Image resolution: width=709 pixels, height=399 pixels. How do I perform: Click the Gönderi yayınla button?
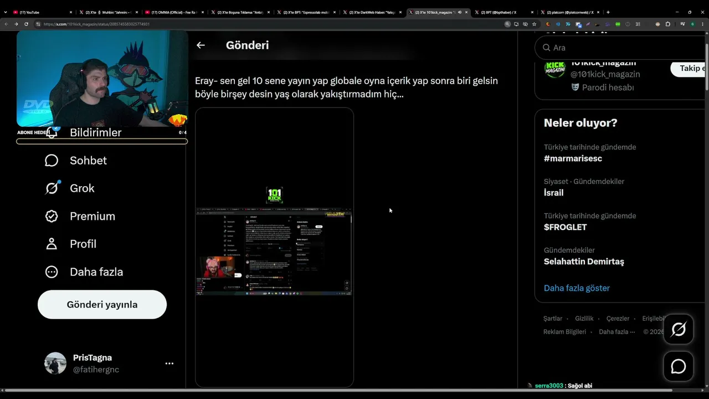click(102, 304)
